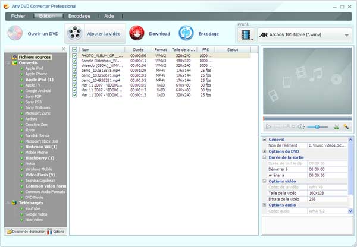Open the dropdown arrow beside the snapshot button
357x247 pixels.
tap(293, 127)
